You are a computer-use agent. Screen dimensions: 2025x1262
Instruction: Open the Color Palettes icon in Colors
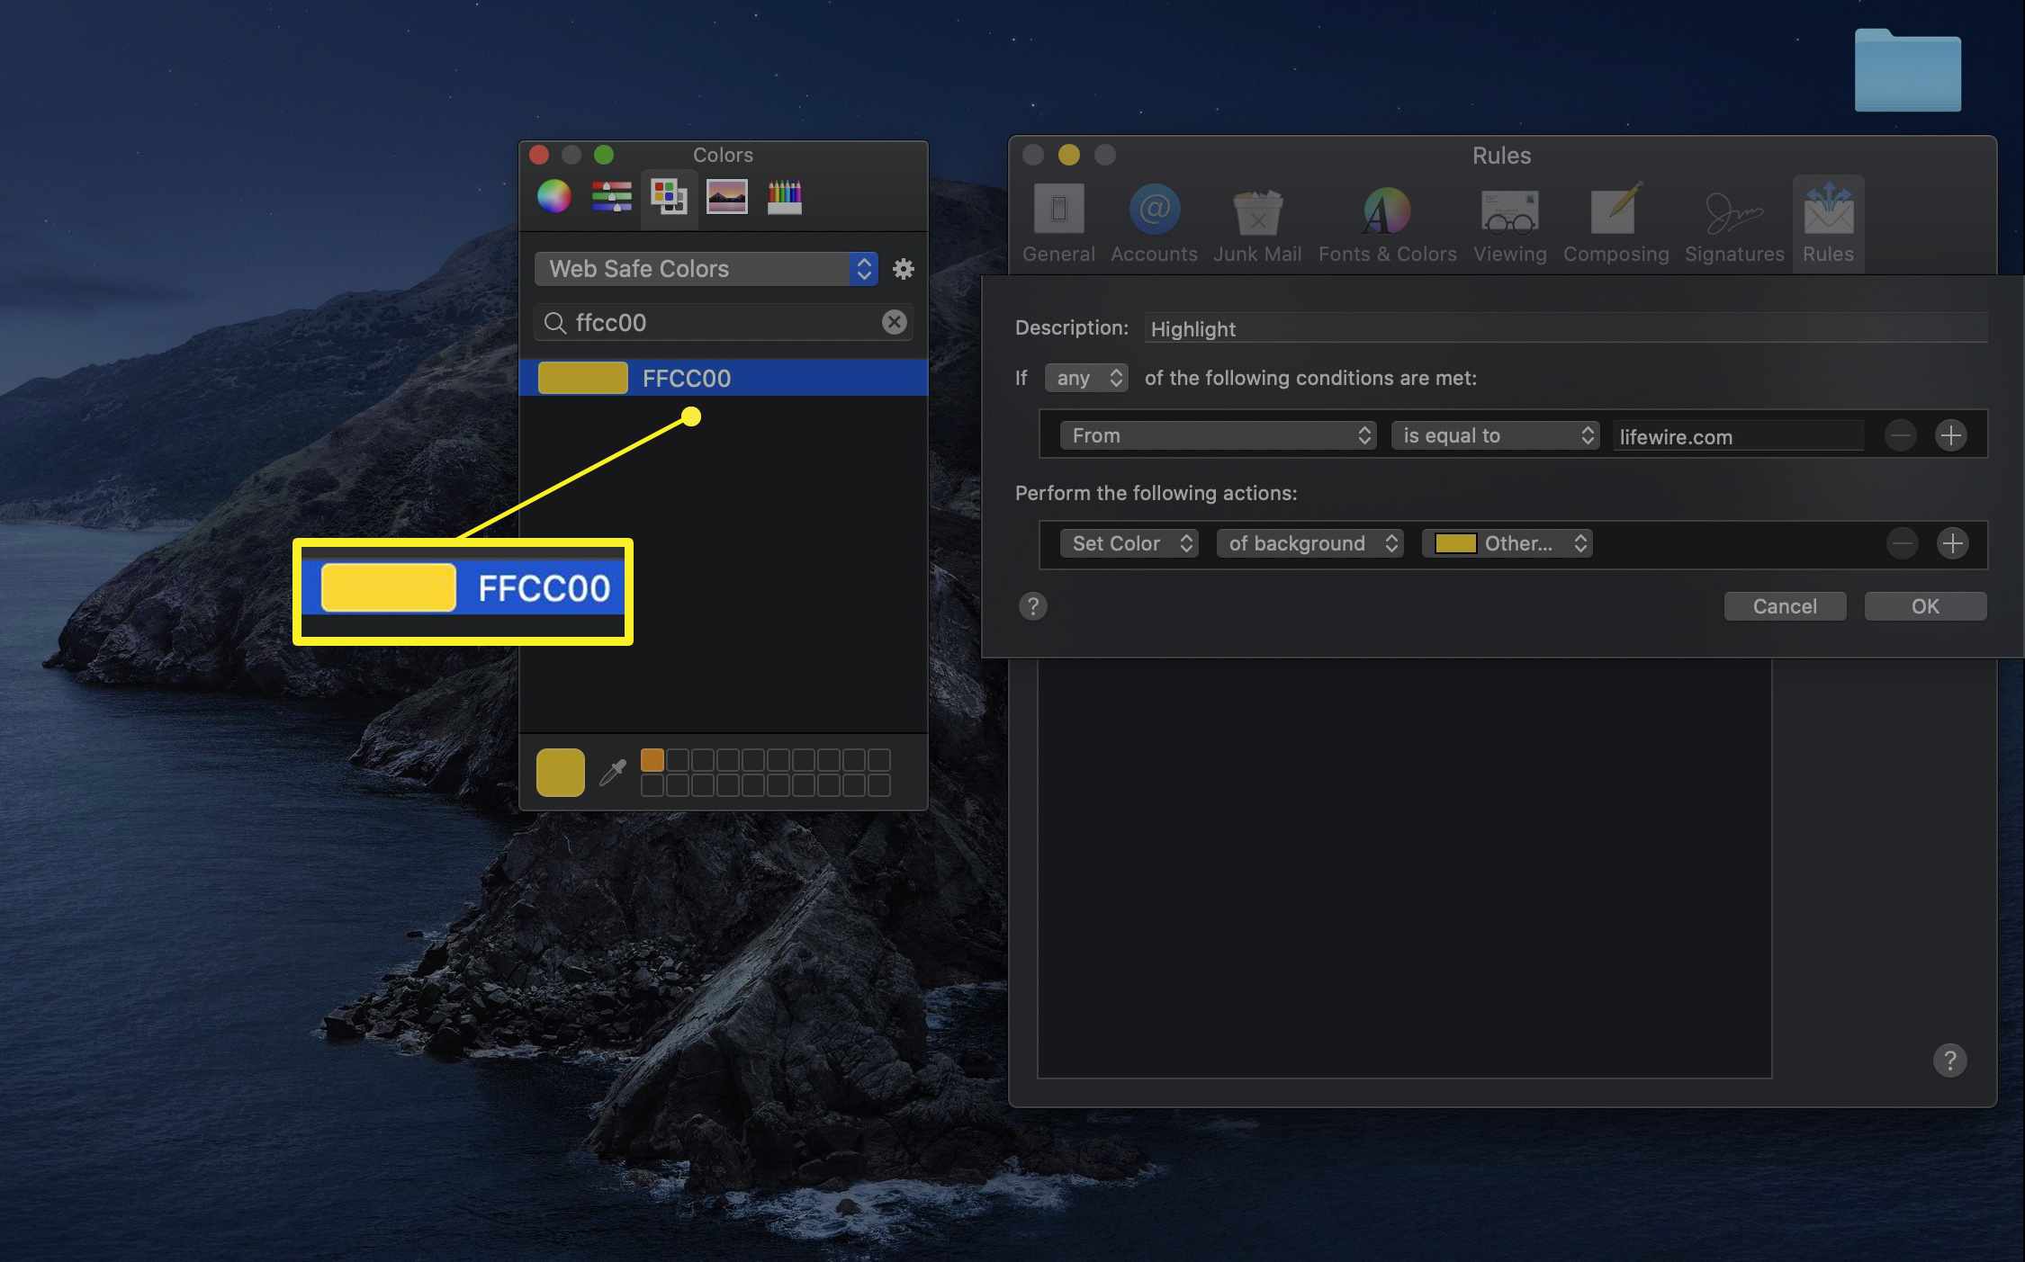[668, 195]
